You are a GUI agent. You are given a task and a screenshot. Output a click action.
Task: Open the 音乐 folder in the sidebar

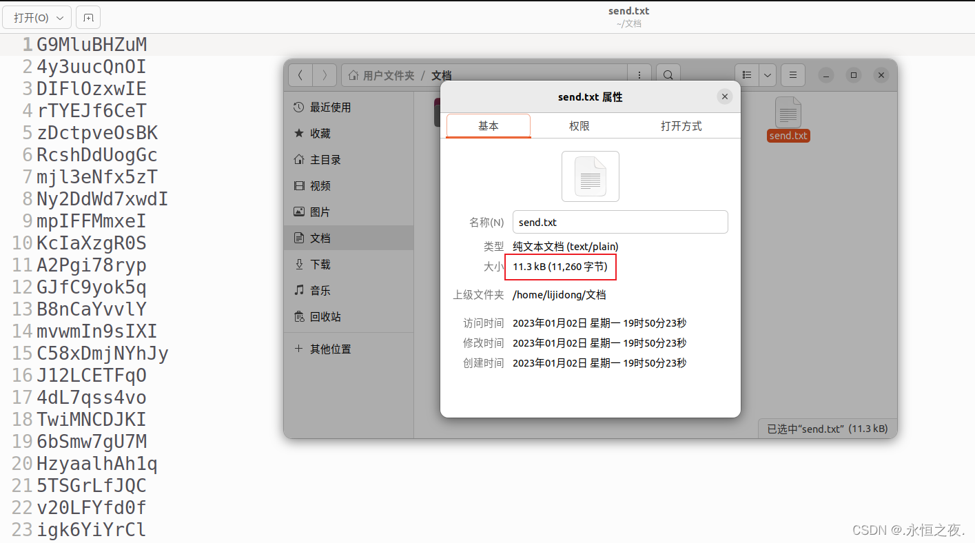tap(349, 291)
